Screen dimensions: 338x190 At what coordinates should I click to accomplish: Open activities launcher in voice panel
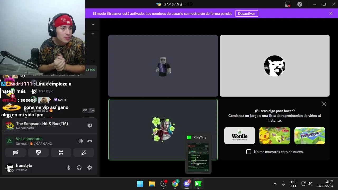(61, 153)
